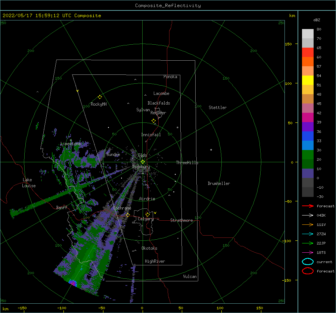The height and width of the screenshot is (313, 336).
Task: Click the Olds city label
Action: [x=142, y=155]
